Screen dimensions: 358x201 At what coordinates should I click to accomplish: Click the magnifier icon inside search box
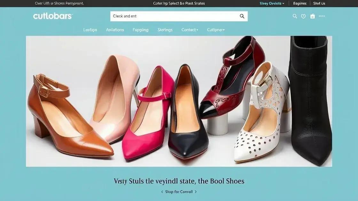[242, 16]
